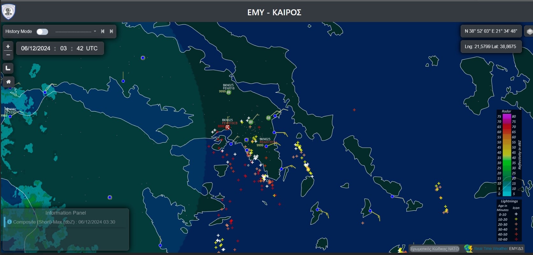Screen dimensions: 533x255
Task: Step to next frame in history controls
Action: 111,31
